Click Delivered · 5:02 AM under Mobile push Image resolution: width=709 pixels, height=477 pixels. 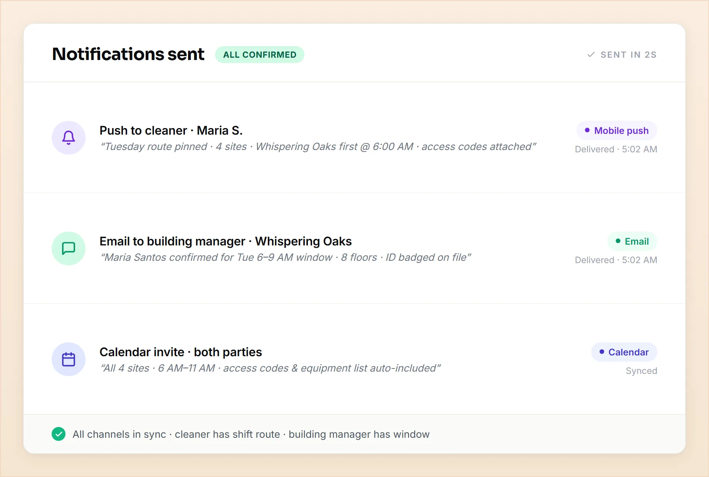tap(616, 149)
